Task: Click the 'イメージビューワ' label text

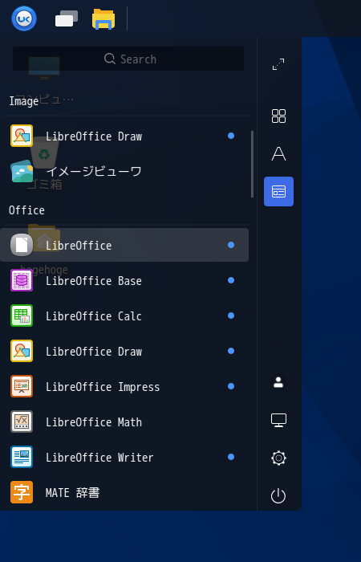Action: pos(94,171)
